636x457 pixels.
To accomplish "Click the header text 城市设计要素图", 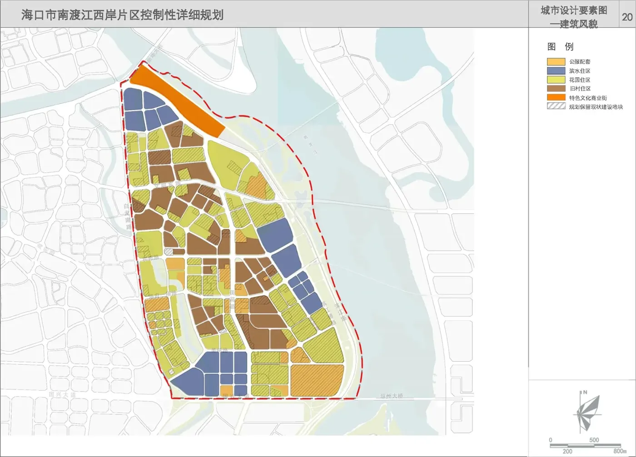I will 574,10.
